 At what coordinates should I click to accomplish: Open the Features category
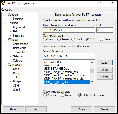click(x=18, y=35)
